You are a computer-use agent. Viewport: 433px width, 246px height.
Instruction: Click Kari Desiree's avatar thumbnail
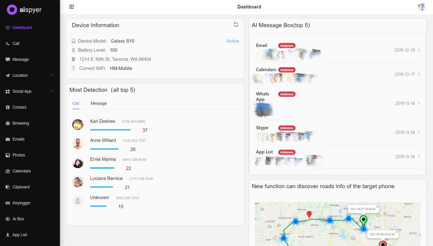tap(78, 125)
